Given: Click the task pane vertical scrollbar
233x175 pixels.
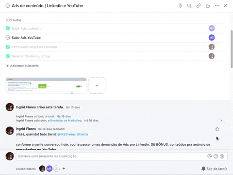Looking at the screenshot, I should click(232, 49).
